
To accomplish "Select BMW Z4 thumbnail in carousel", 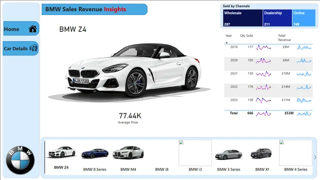I will 61,152.
